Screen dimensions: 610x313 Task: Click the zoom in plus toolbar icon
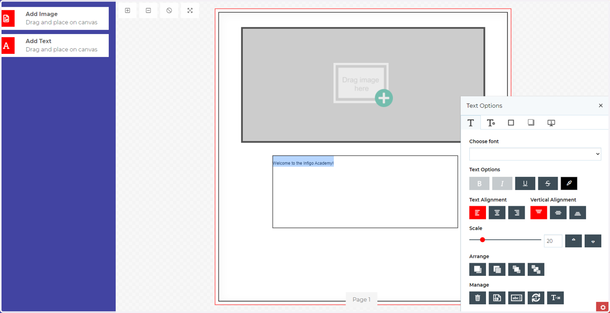[128, 10]
